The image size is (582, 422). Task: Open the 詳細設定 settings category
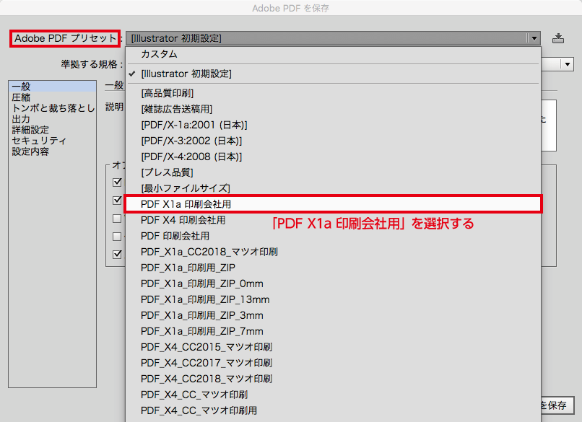pyautogui.click(x=52, y=130)
